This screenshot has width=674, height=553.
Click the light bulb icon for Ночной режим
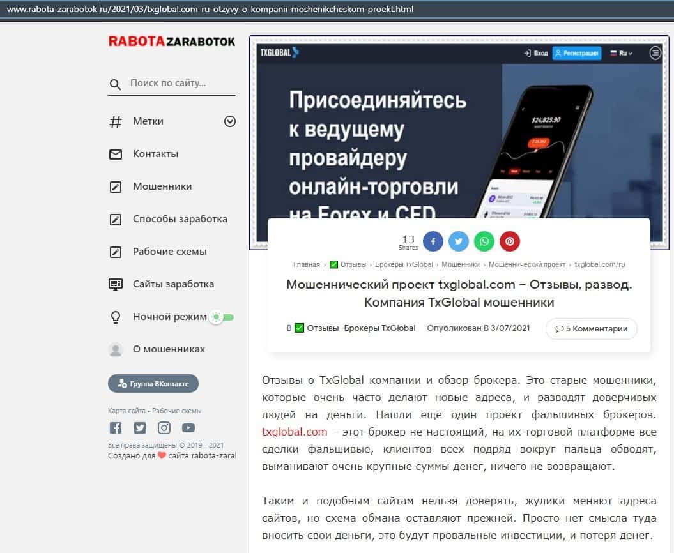pyautogui.click(x=116, y=317)
